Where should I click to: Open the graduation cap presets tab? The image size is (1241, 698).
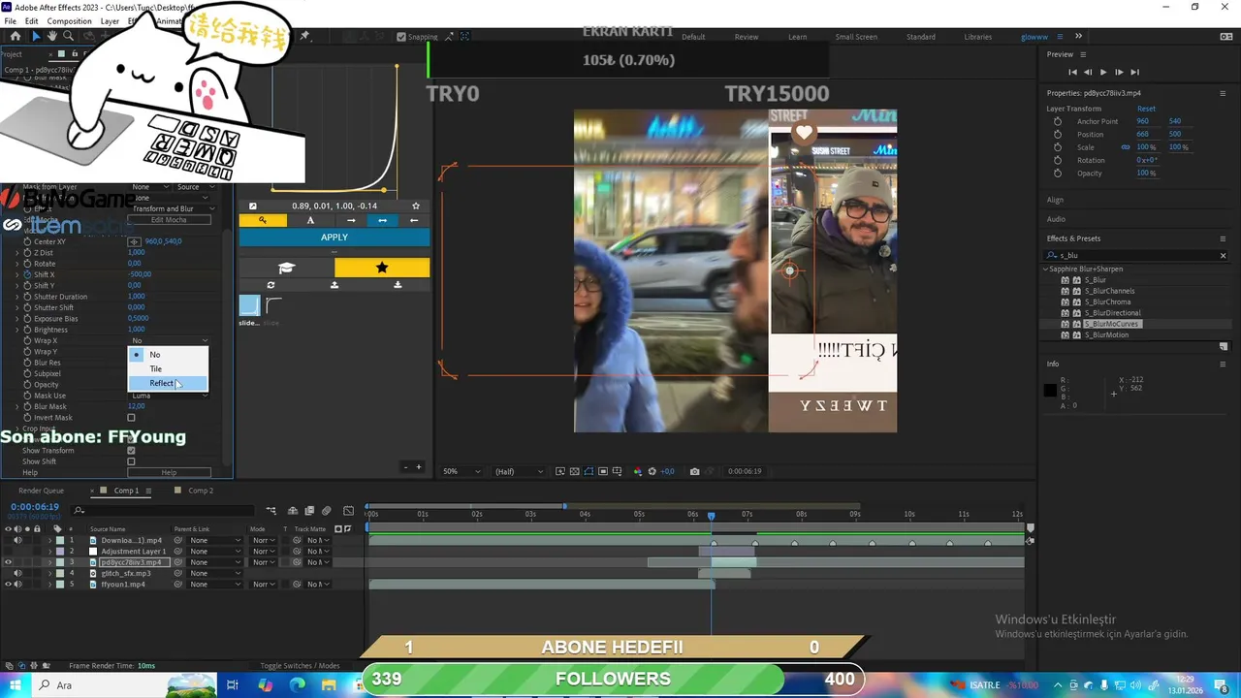click(286, 268)
